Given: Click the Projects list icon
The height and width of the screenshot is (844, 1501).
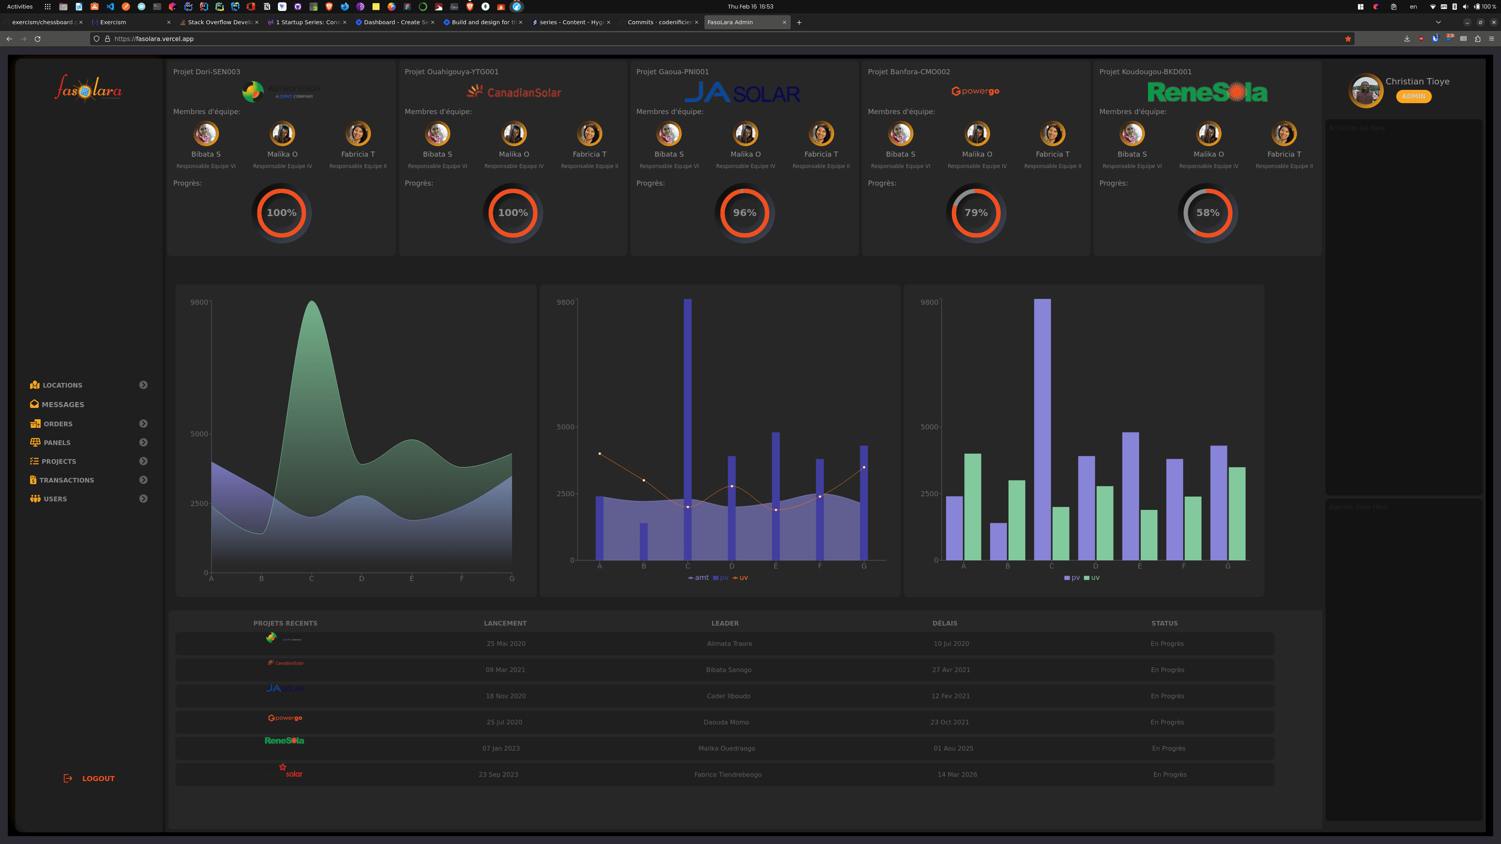Looking at the screenshot, I should [34, 461].
